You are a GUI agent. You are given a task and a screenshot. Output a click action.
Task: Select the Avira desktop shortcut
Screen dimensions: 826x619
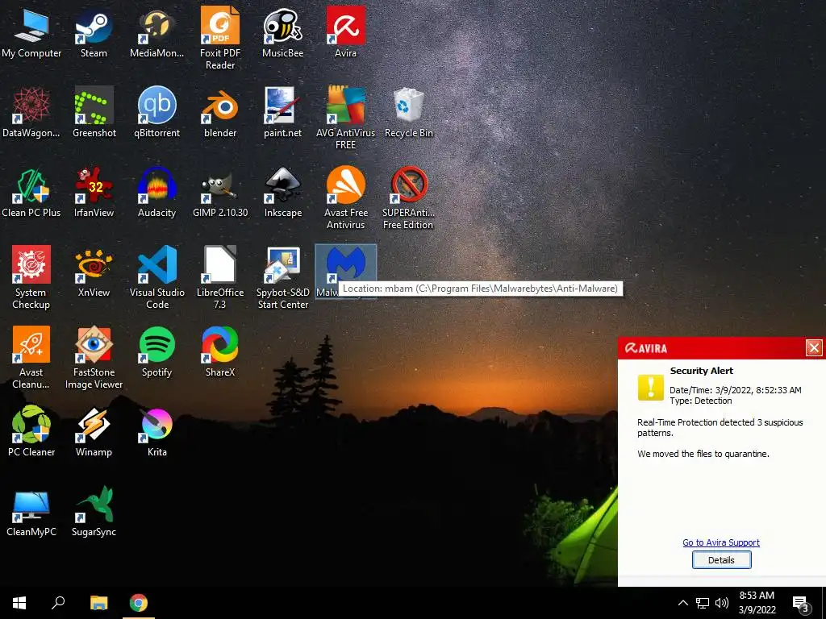tap(345, 32)
